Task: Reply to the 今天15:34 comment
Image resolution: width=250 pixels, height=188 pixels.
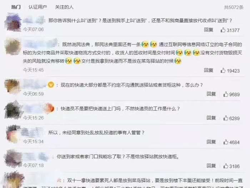Action: pos(211,142)
